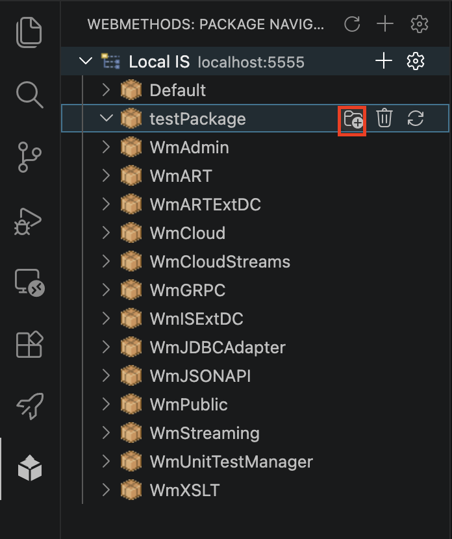Select the WmGRPC label
This screenshot has width=452, height=539.
coord(188,290)
